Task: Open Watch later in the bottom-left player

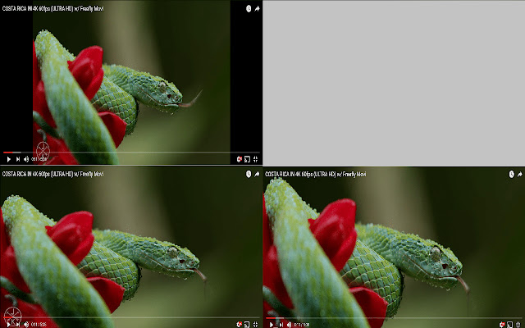Action: 249,174
